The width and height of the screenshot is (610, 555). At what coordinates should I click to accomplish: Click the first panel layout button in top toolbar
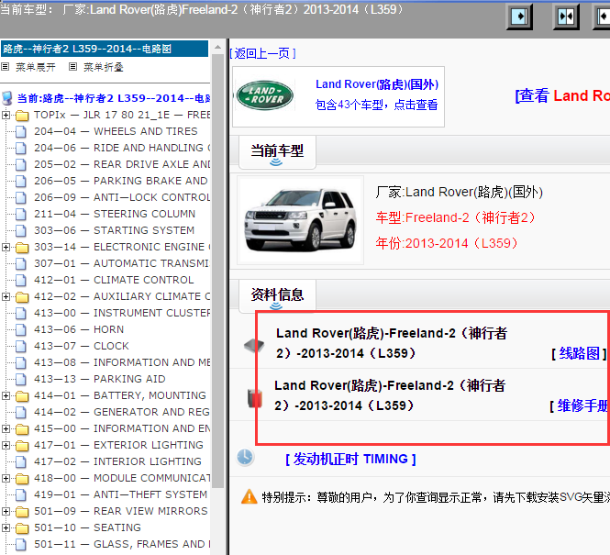tap(519, 17)
